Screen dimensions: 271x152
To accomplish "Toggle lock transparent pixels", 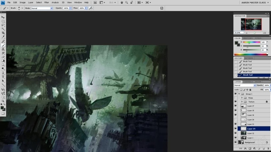I will pyautogui.click(x=241, y=90).
